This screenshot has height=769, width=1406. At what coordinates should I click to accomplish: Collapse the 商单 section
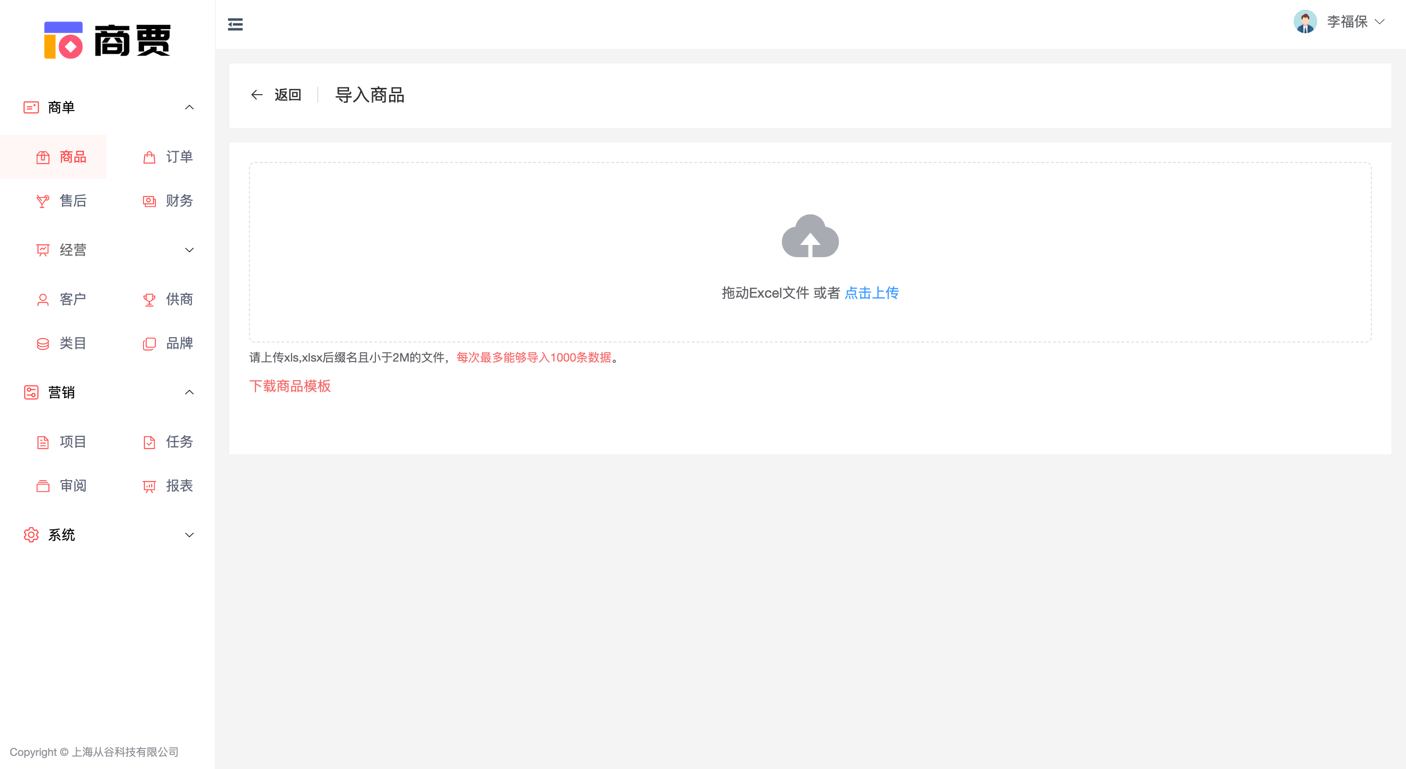189,107
